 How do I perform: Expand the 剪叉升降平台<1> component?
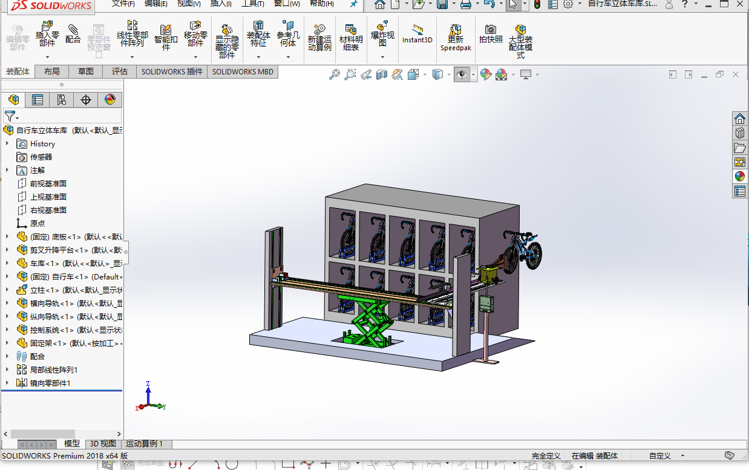click(7, 250)
